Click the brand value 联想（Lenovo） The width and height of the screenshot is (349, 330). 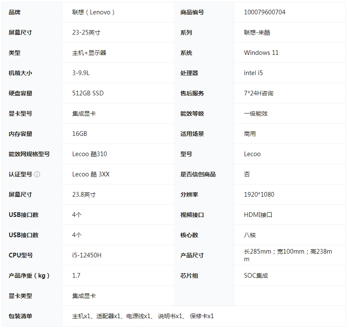click(x=93, y=12)
